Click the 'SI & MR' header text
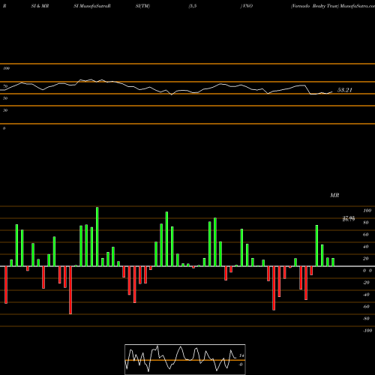The image size is (375, 375). click(x=40, y=6)
